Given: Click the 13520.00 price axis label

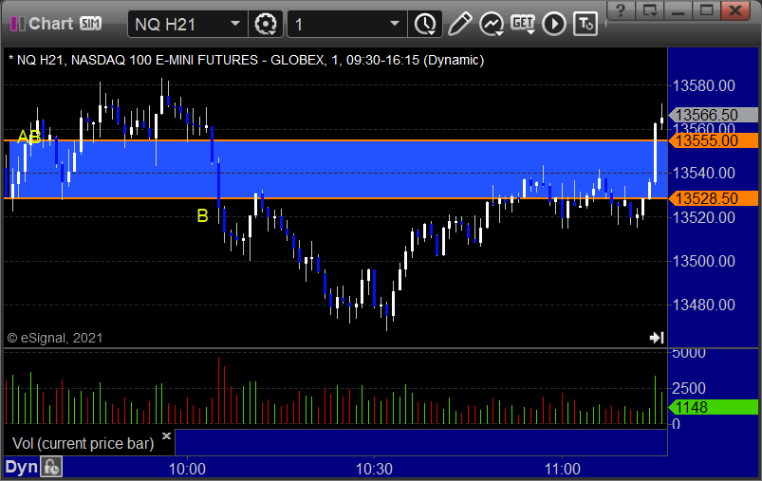Looking at the screenshot, I should coord(704,217).
